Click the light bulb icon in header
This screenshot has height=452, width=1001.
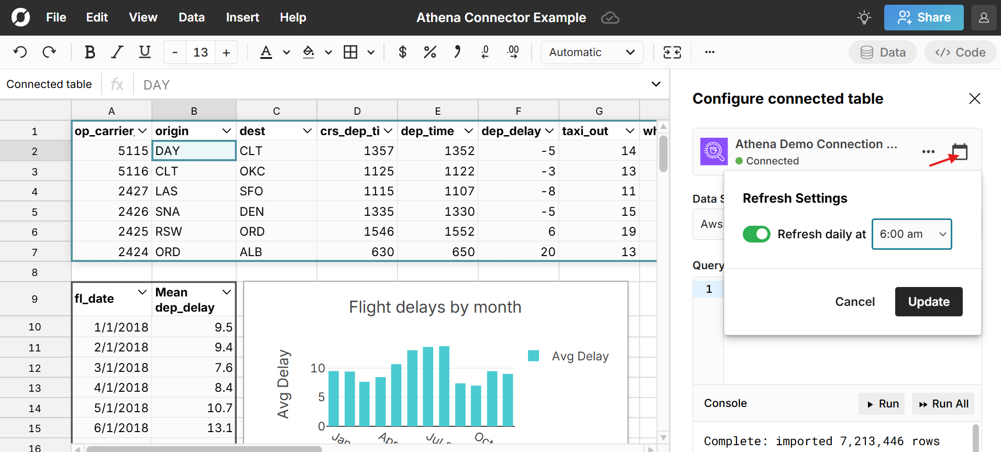pos(864,18)
